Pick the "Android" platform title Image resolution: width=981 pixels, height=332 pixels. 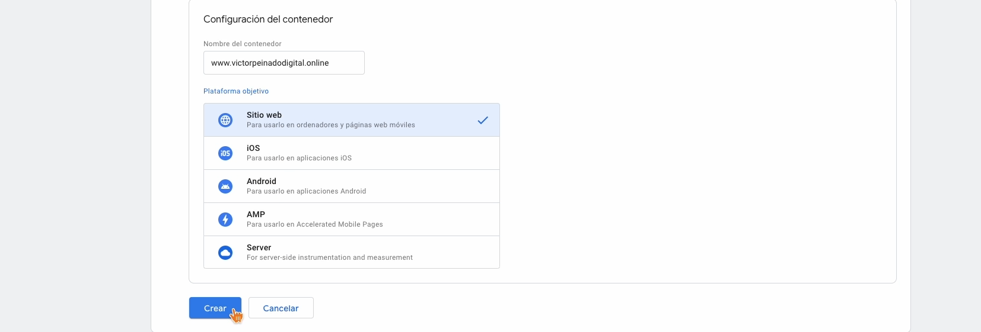point(262,181)
